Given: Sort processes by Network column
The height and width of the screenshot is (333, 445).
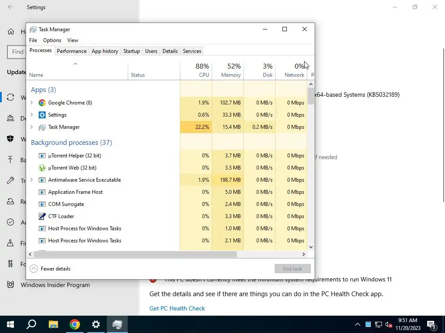Looking at the screenshot, I should click(x=292, y=70).
